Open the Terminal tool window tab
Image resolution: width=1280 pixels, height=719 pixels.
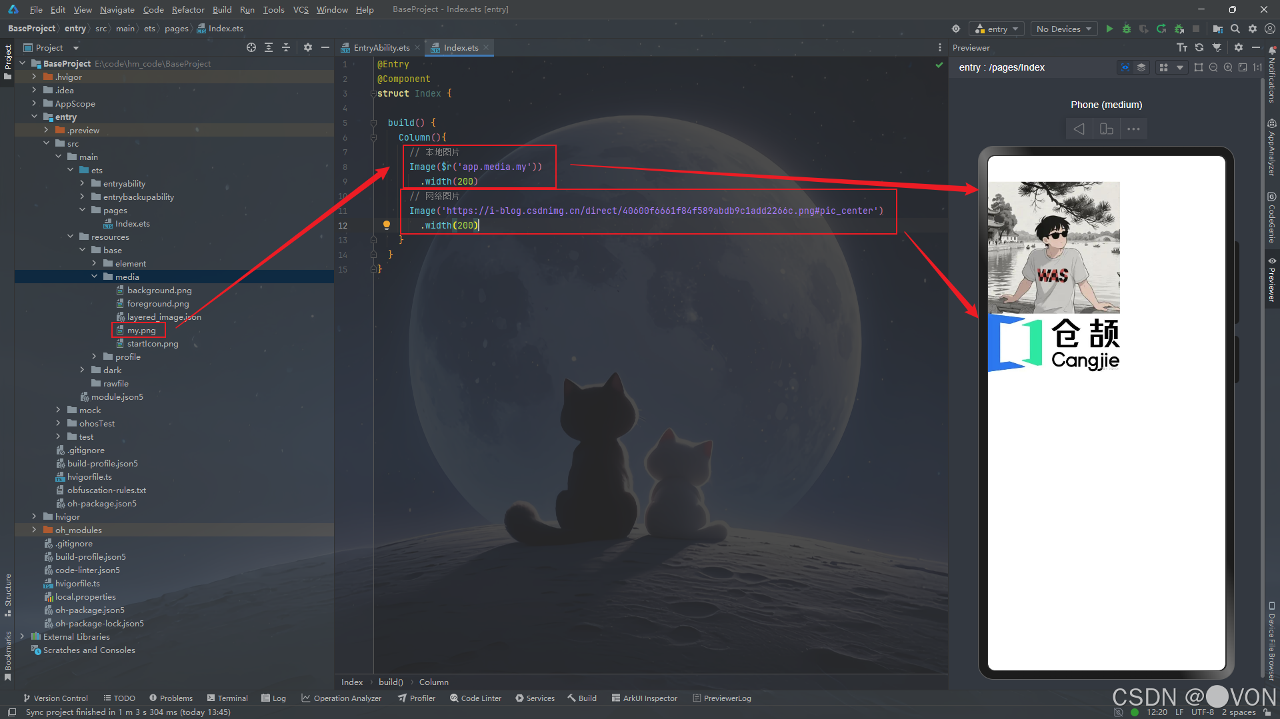click(x=227, y=698)
